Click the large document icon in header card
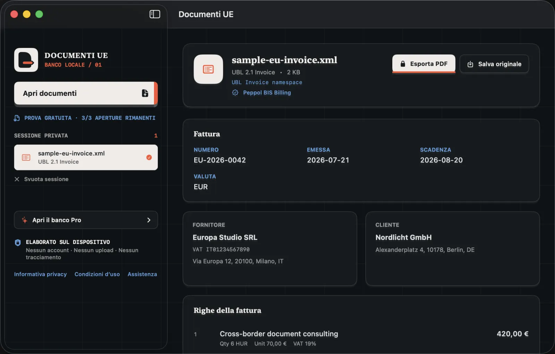 tap(208, 69)
